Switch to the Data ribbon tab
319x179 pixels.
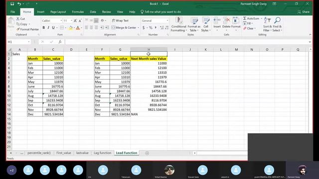tap(93, 12)
